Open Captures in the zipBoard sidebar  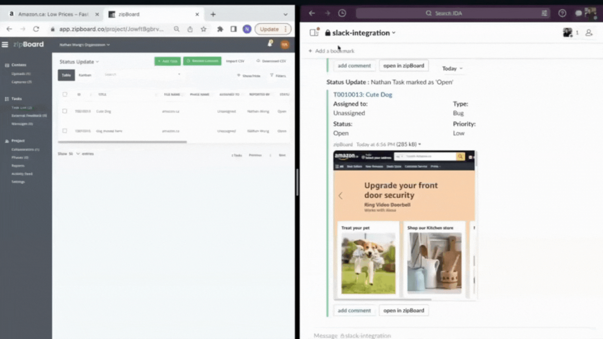[x=22, y=82]
